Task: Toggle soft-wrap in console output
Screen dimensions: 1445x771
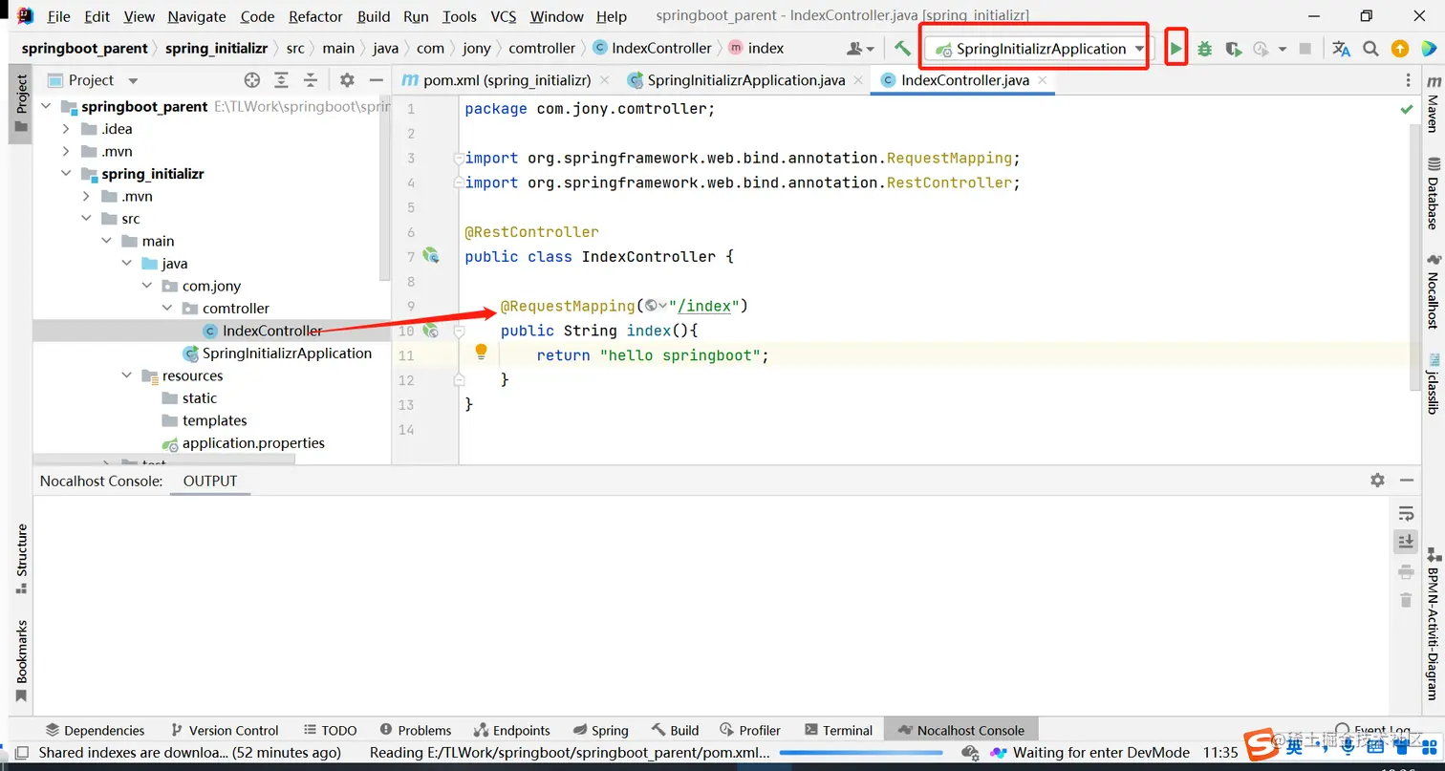Action: (x=1405, y=513)
